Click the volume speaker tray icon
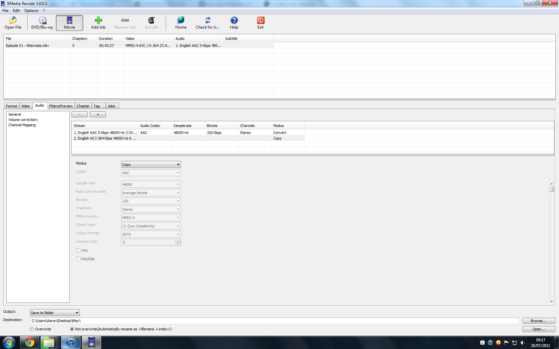 pos(522,343)
